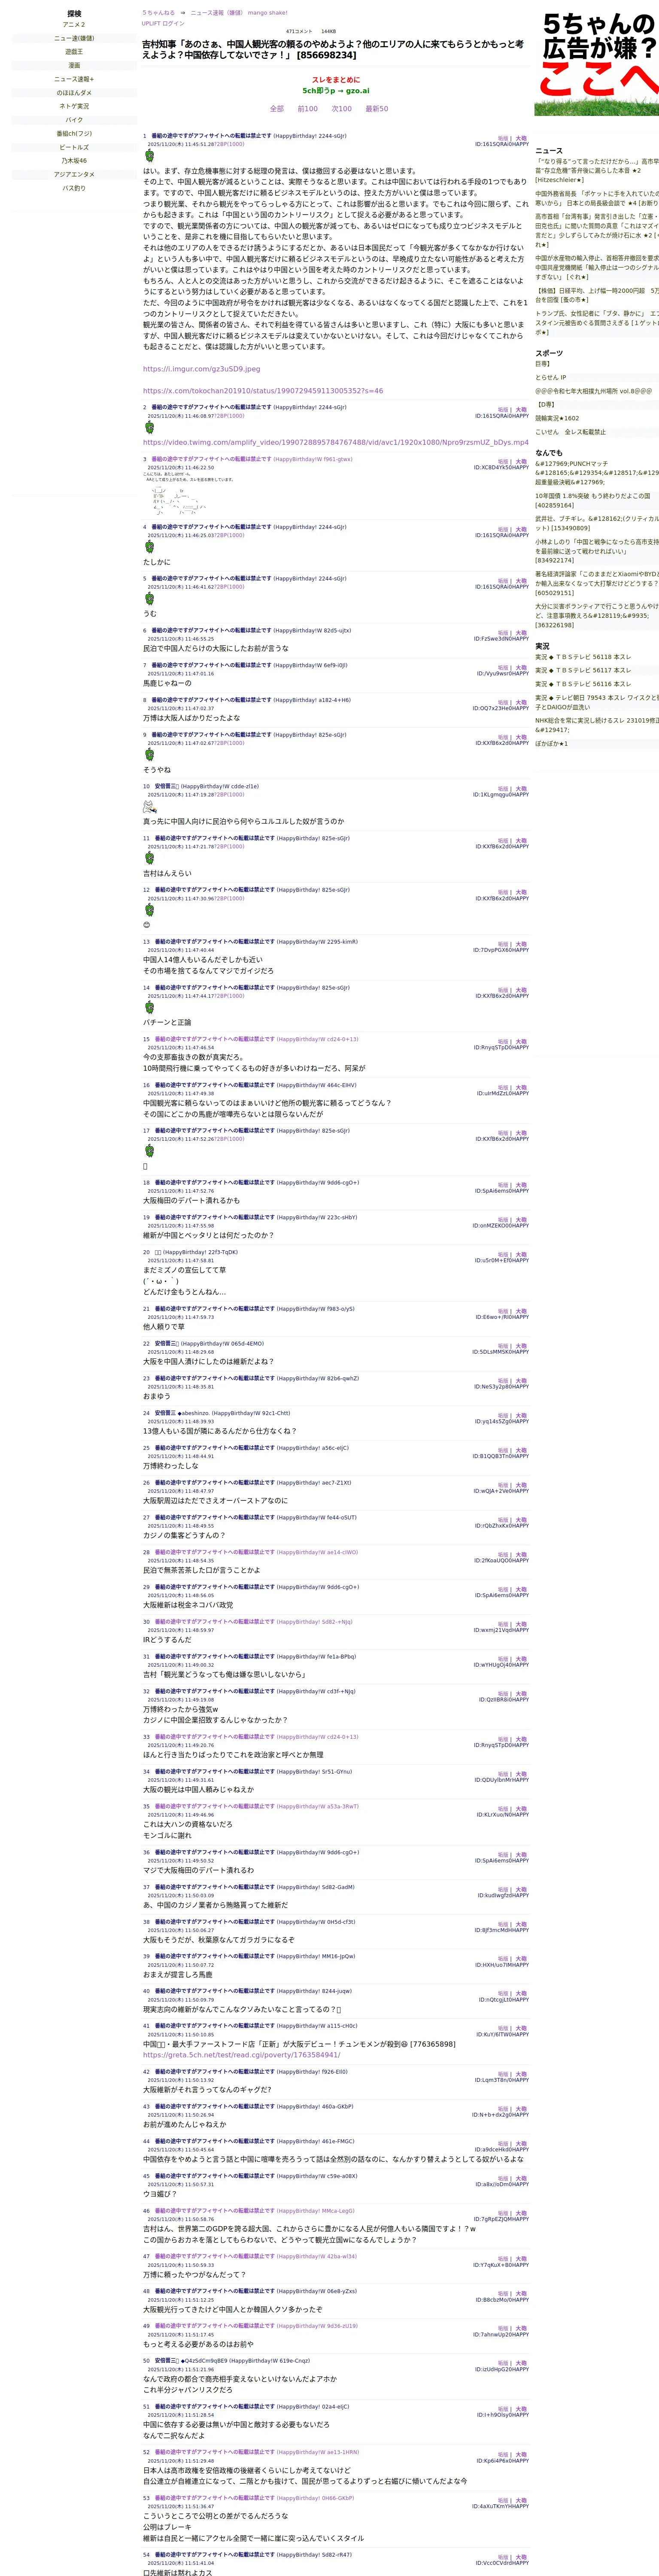Select 漫画 in the left sidebar
The height and width of the screenshot is (2576, 659).
74,65
